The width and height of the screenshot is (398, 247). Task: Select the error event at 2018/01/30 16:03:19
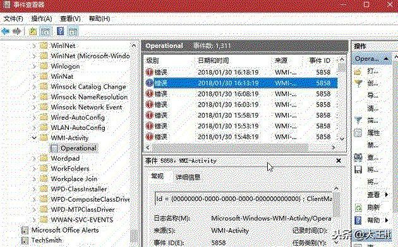pos(241,105)
